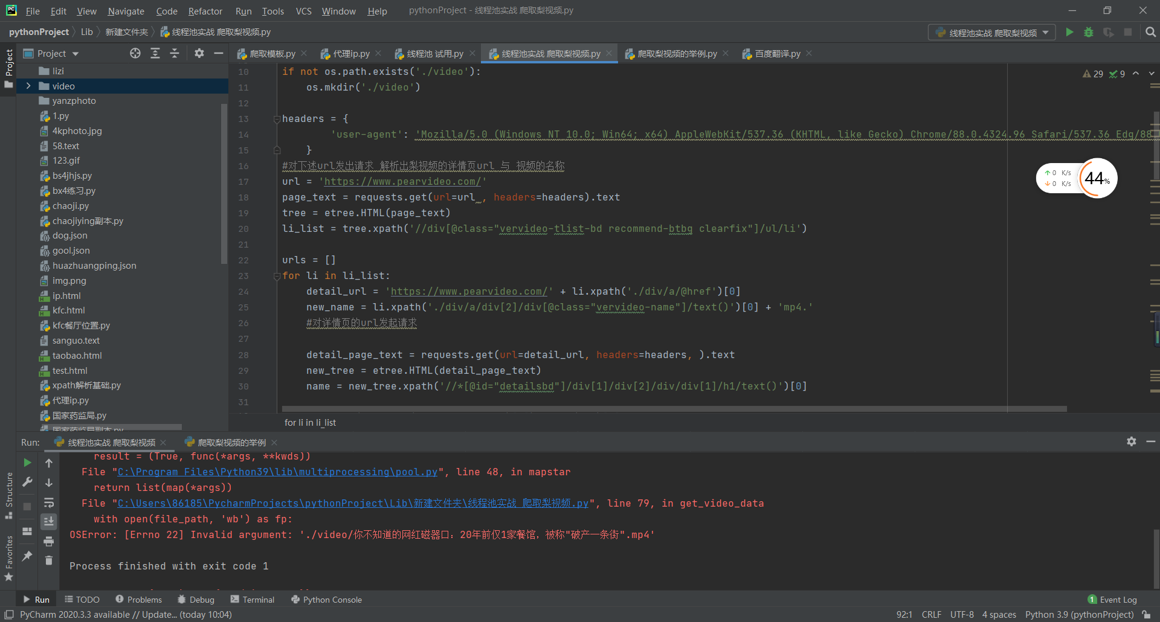
Task: Pin the Run tab
Action: point(27,556)
